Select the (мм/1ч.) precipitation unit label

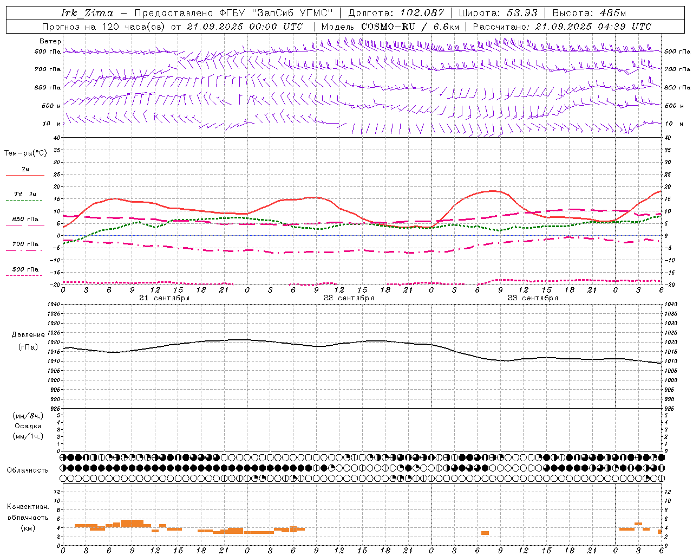(x=28, y=436)
